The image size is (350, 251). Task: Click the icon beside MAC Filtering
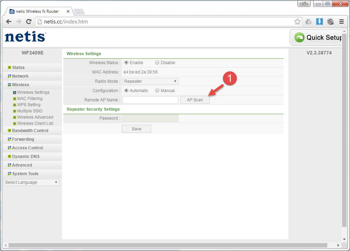[14, 99]
